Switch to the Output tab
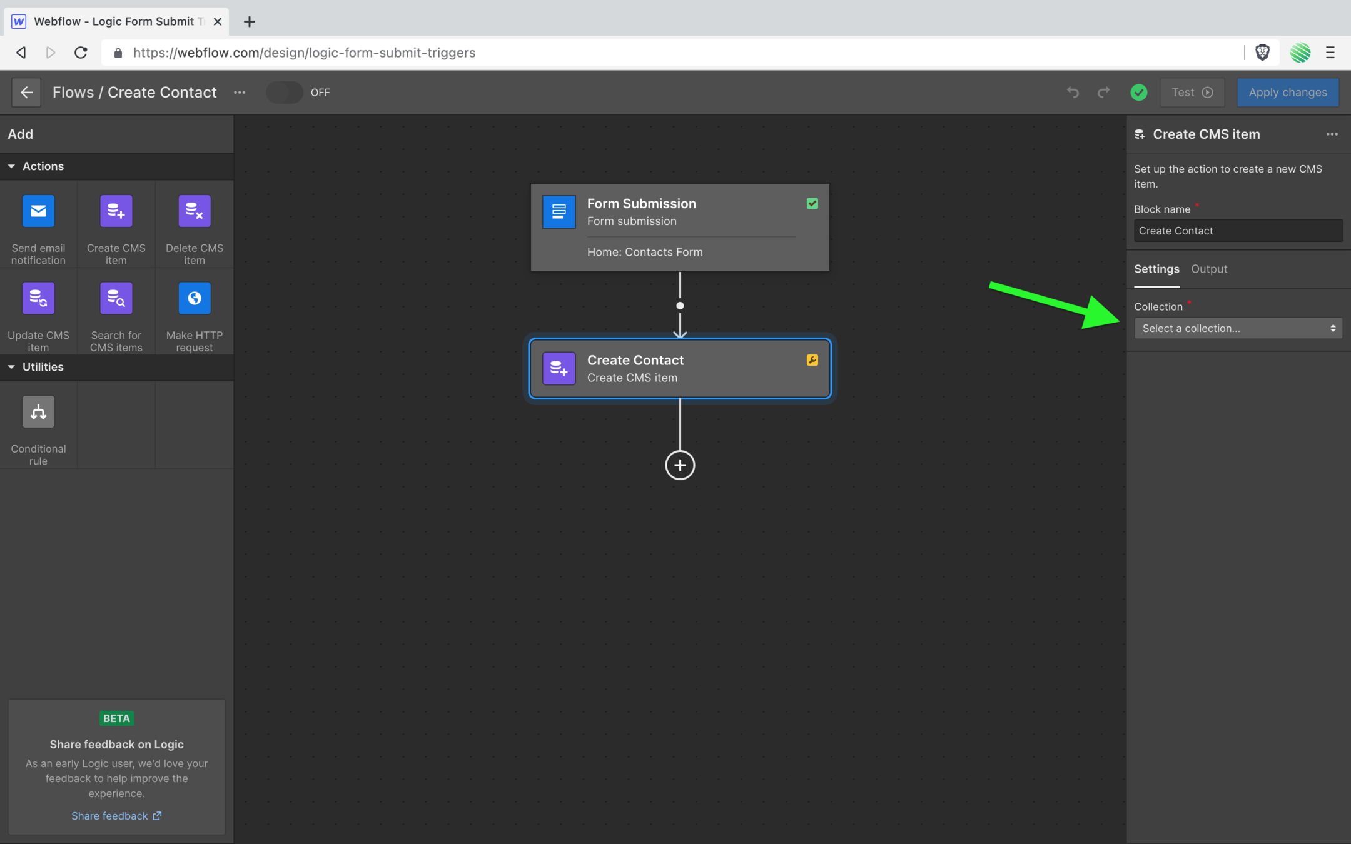1351x844 pixels. pyautogui.click(x=1209, y=269)
